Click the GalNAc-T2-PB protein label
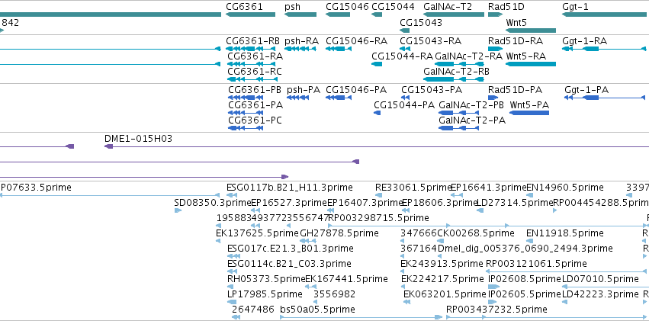This screenshot has width=649, height=321. 471,105
